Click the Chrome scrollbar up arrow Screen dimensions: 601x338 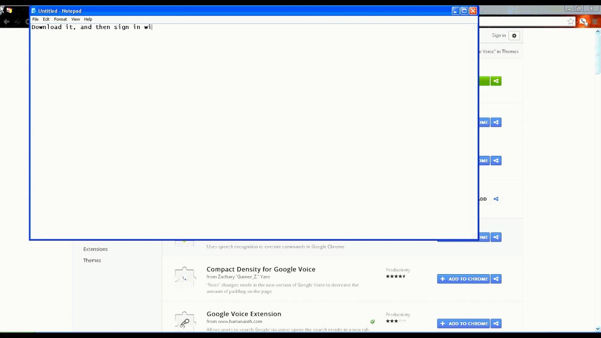tap(598, 32)
